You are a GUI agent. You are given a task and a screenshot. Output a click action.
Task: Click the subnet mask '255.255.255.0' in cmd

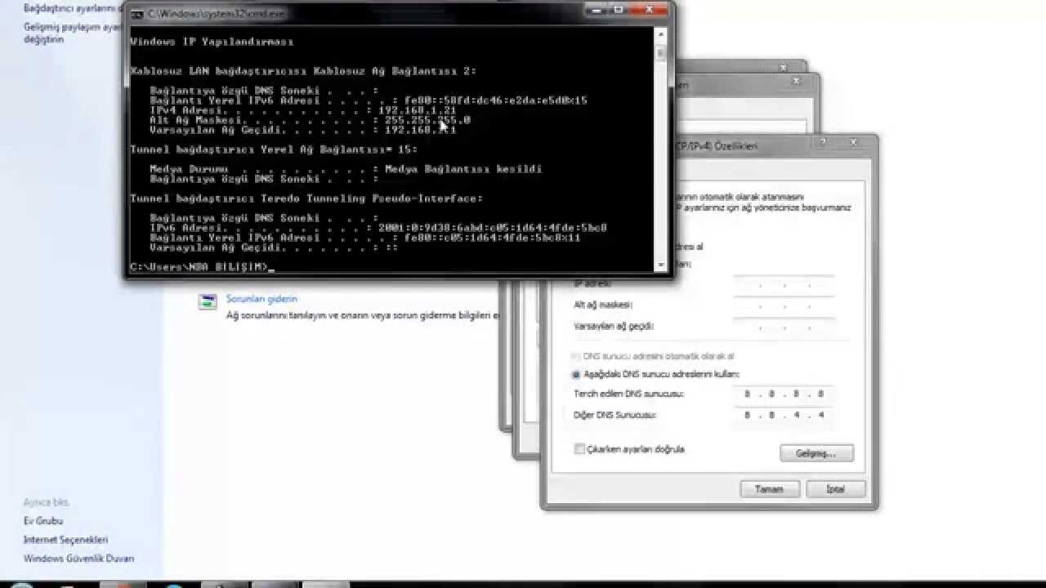[x=427, y=120]
